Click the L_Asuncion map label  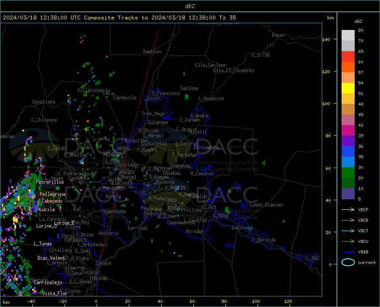click(211, 98)
